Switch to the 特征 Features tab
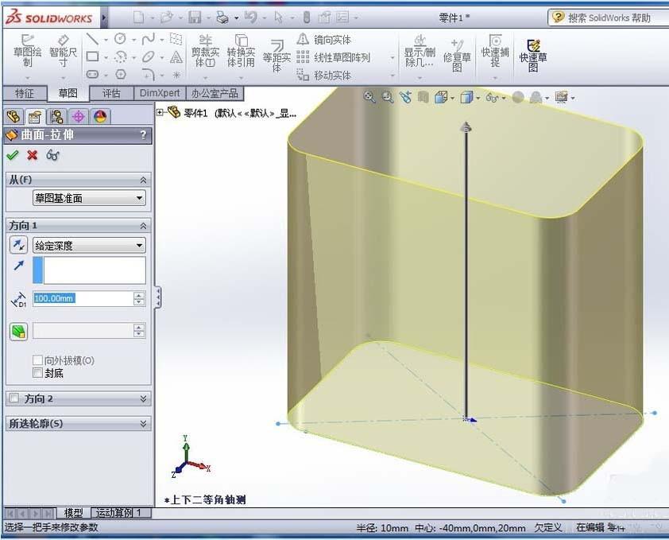 point(23,93)
